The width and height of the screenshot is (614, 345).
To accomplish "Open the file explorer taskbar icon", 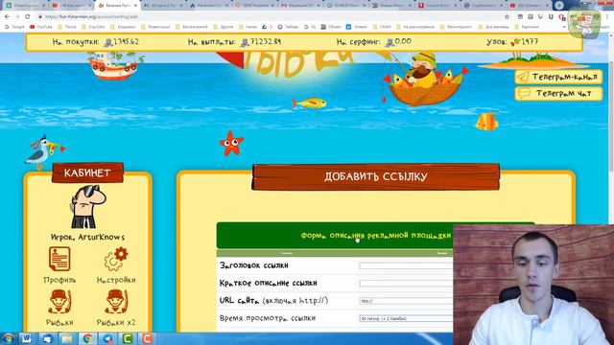I will (x=67, y=338).
